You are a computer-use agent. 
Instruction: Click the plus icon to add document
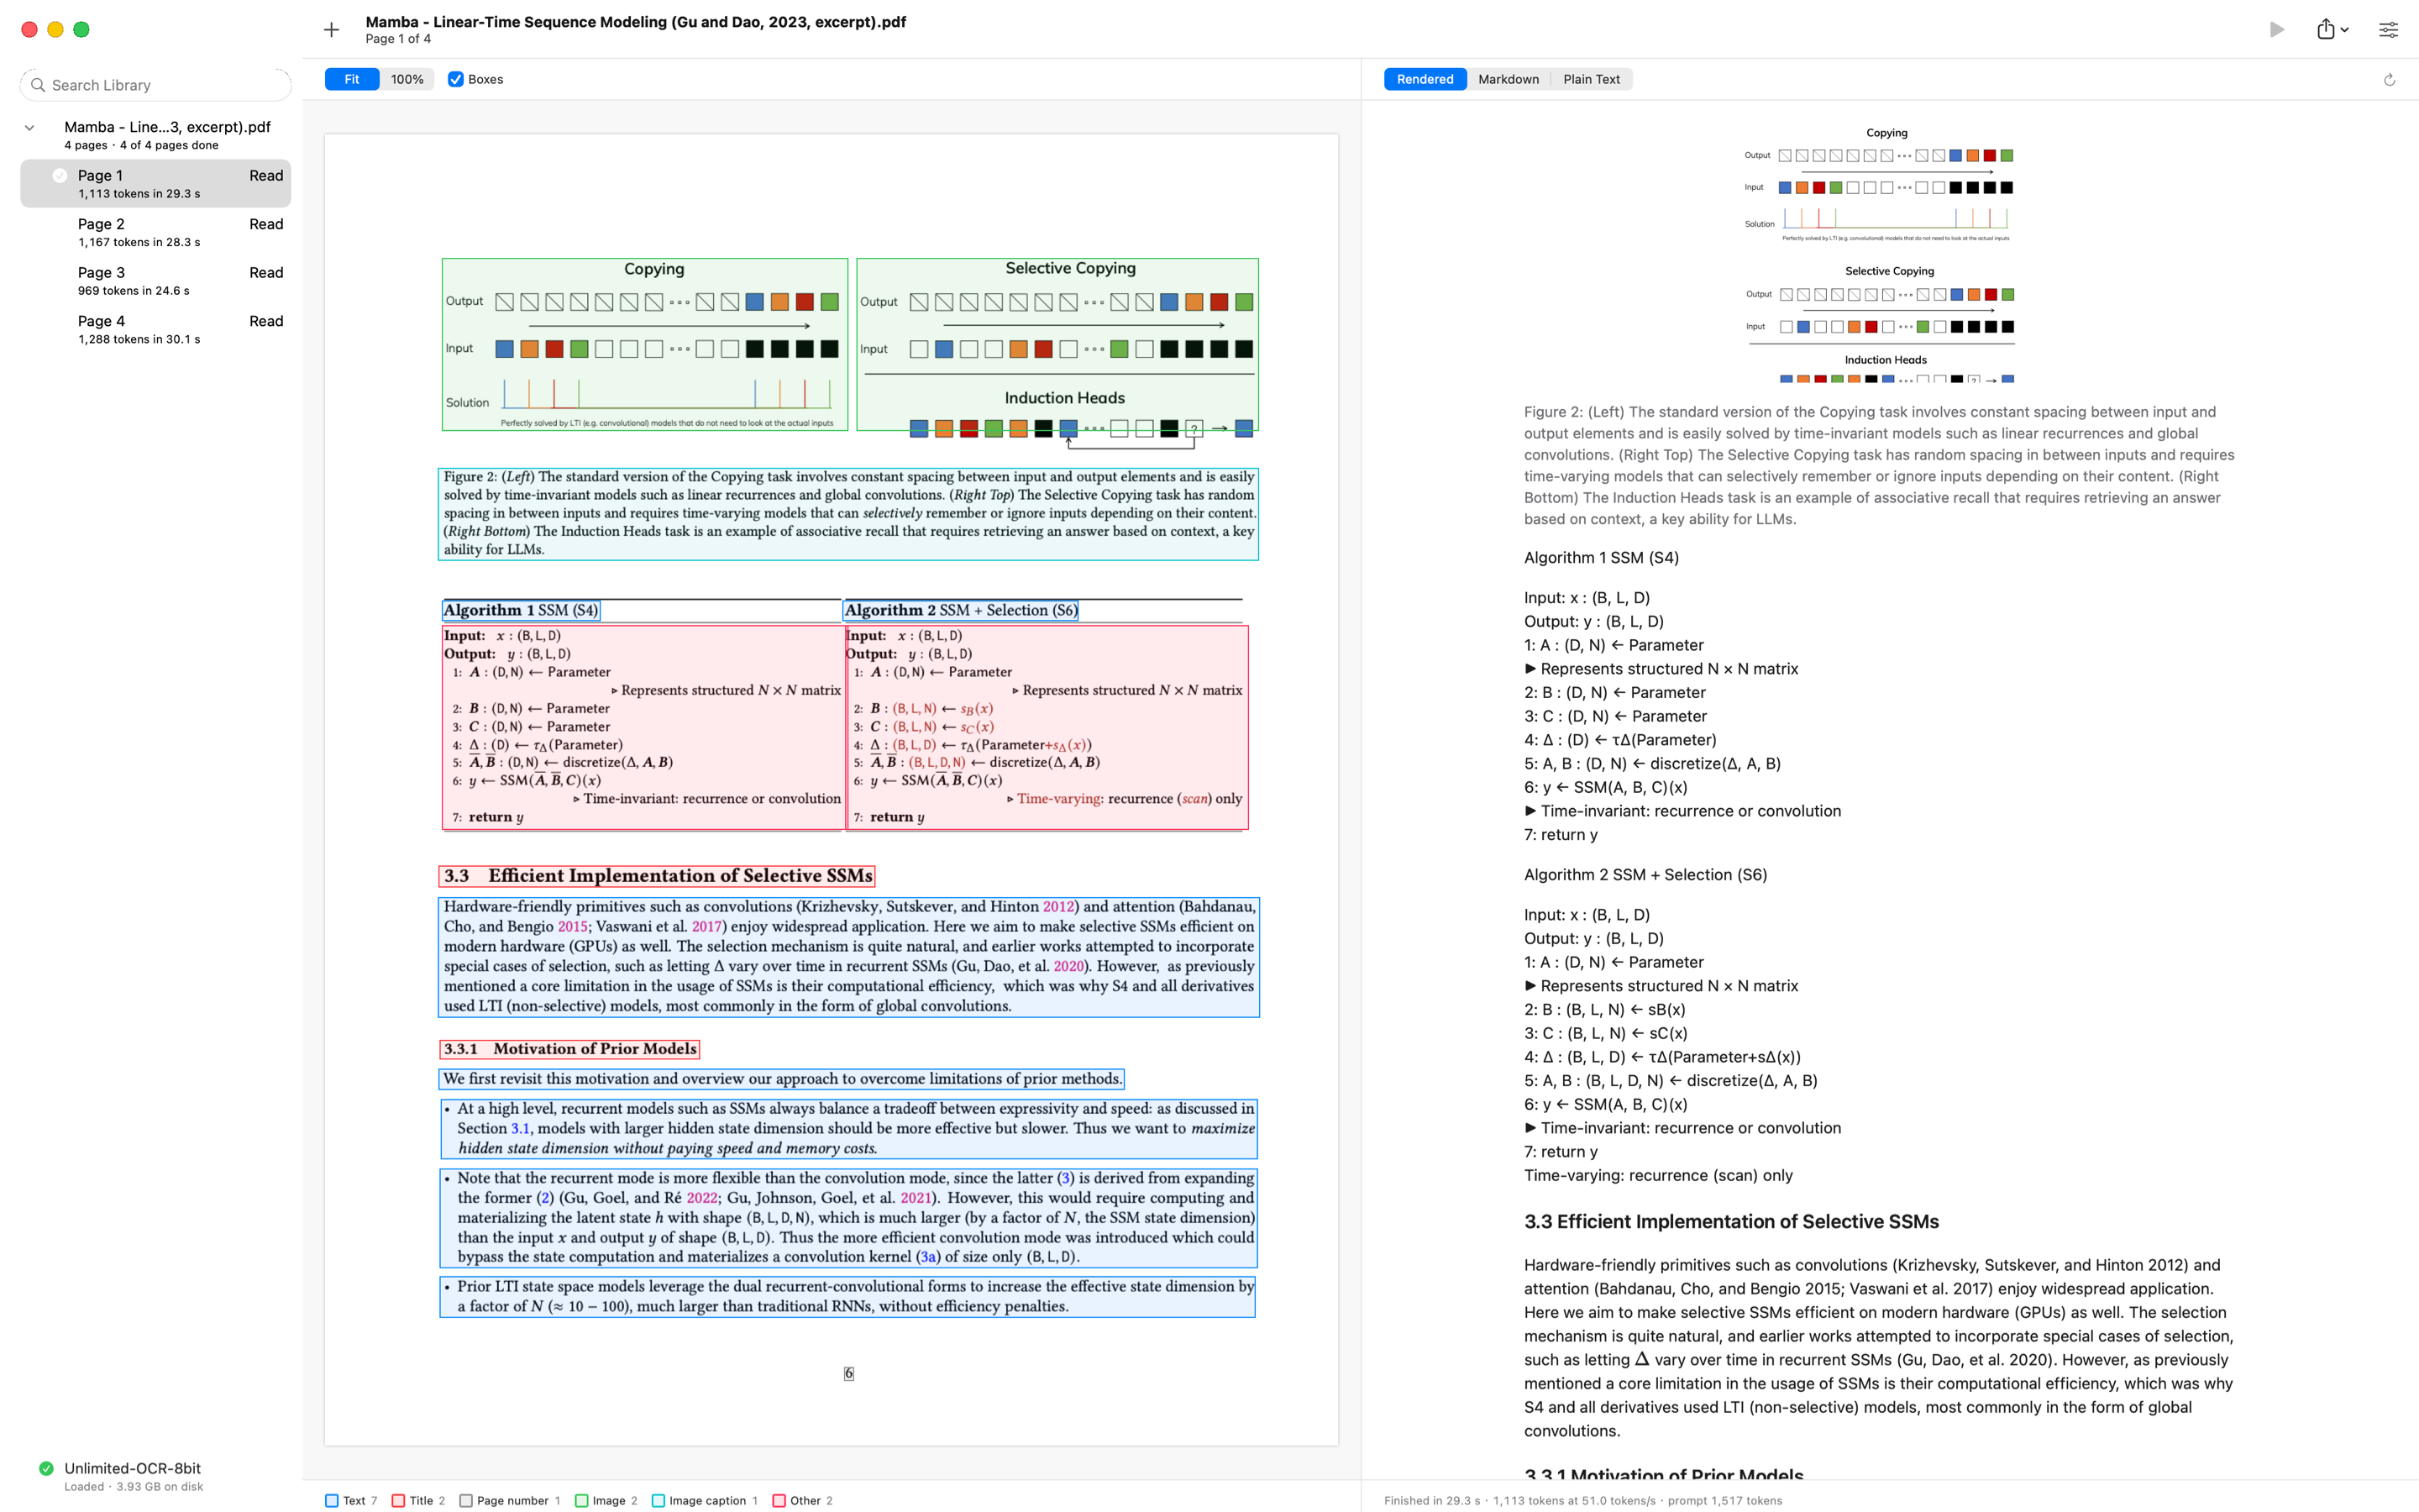[x=332, y=30]
